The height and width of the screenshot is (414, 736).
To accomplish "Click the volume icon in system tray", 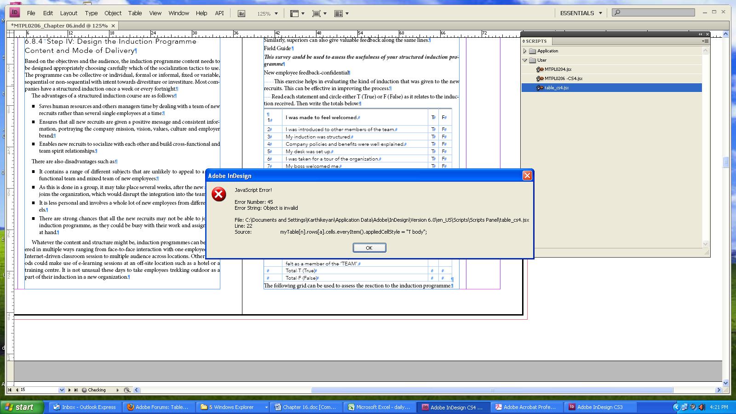I will (701, 407).
